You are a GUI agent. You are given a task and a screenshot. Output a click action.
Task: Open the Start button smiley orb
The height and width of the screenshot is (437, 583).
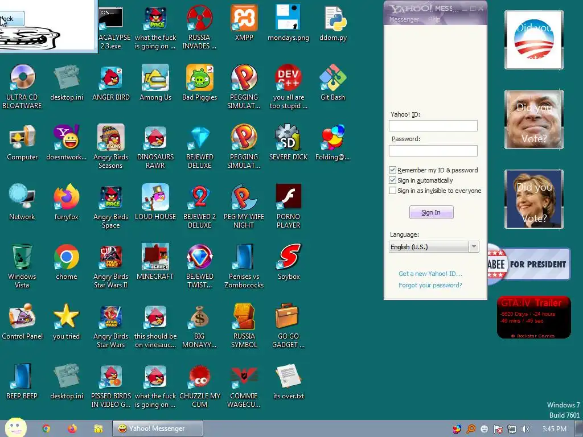(x=15, y=428)
